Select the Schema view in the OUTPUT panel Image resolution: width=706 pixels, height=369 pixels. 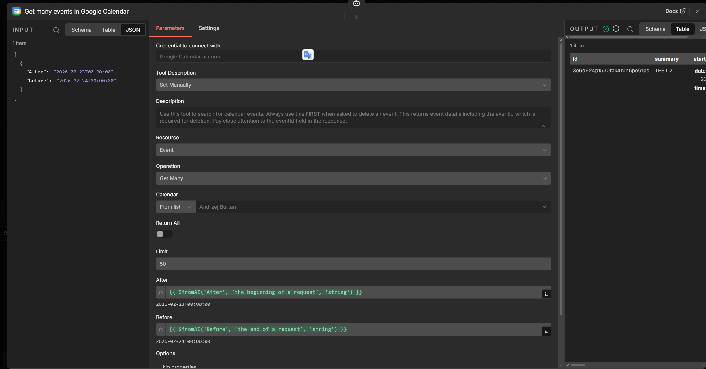click(655, 29)
